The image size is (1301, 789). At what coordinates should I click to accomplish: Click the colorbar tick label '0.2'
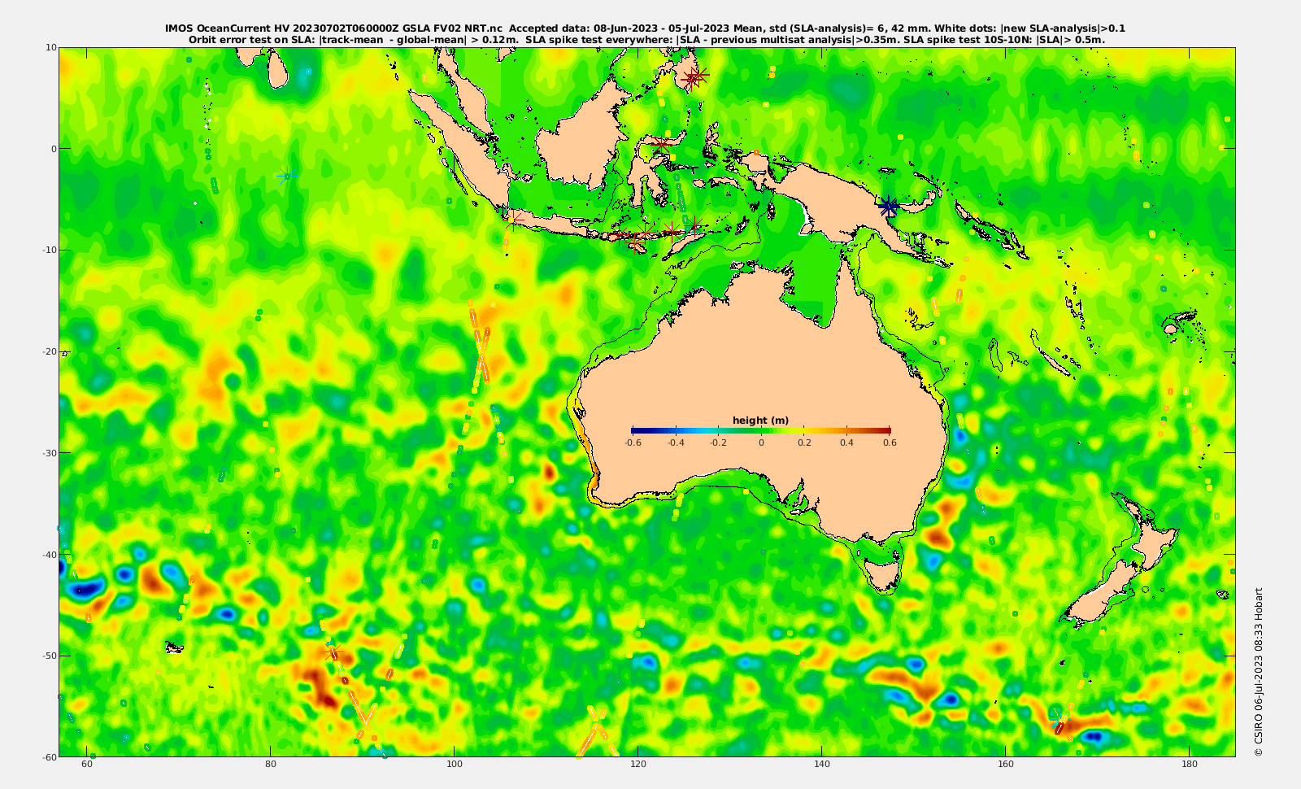pos(804,443)
